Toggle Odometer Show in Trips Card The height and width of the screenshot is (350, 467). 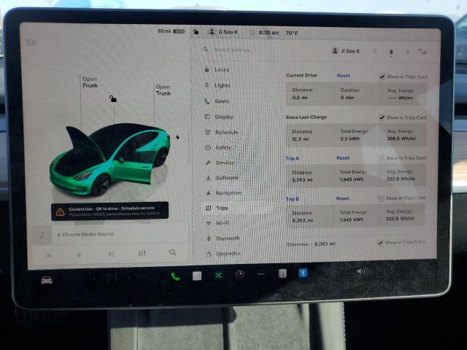pyautogui.click(x=380, y=242)
